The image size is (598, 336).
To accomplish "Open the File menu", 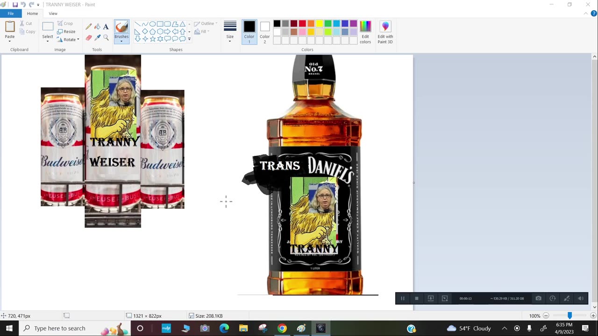I will pyautogui.click(x=10, y=14).
